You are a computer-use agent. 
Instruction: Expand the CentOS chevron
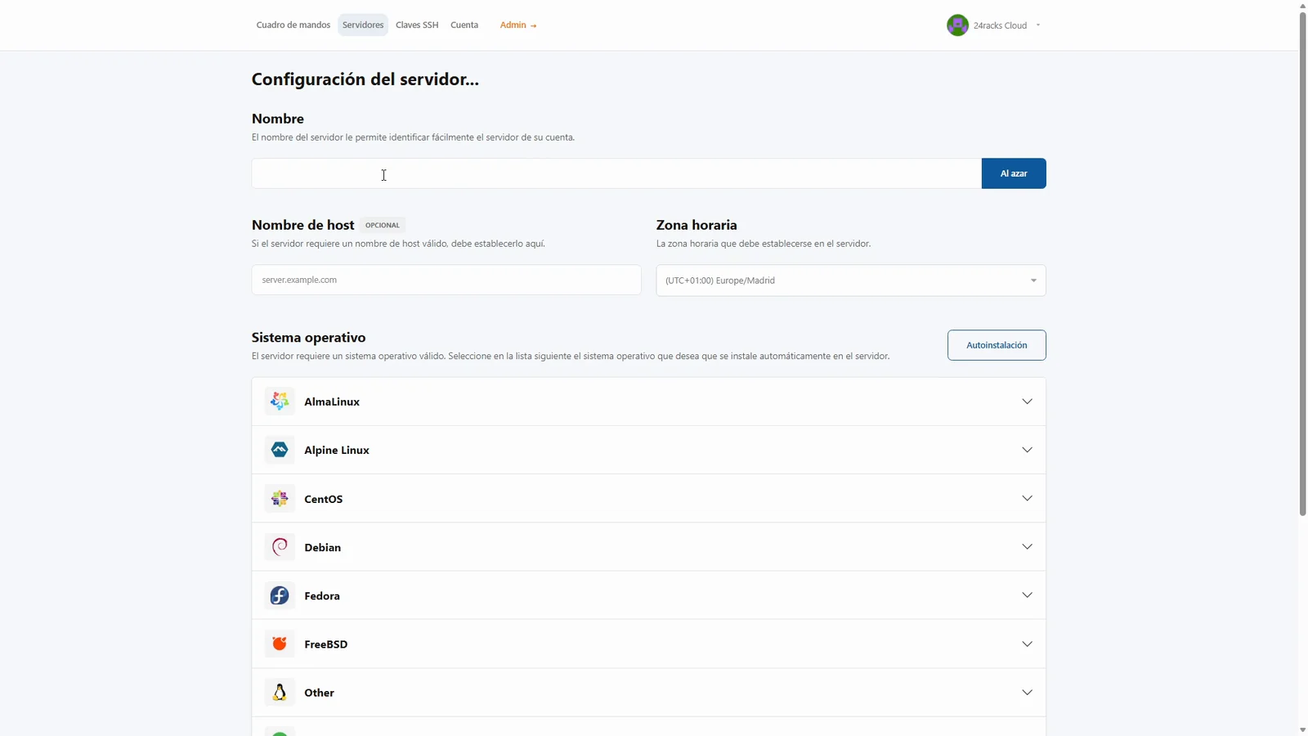pos(1027,498)
